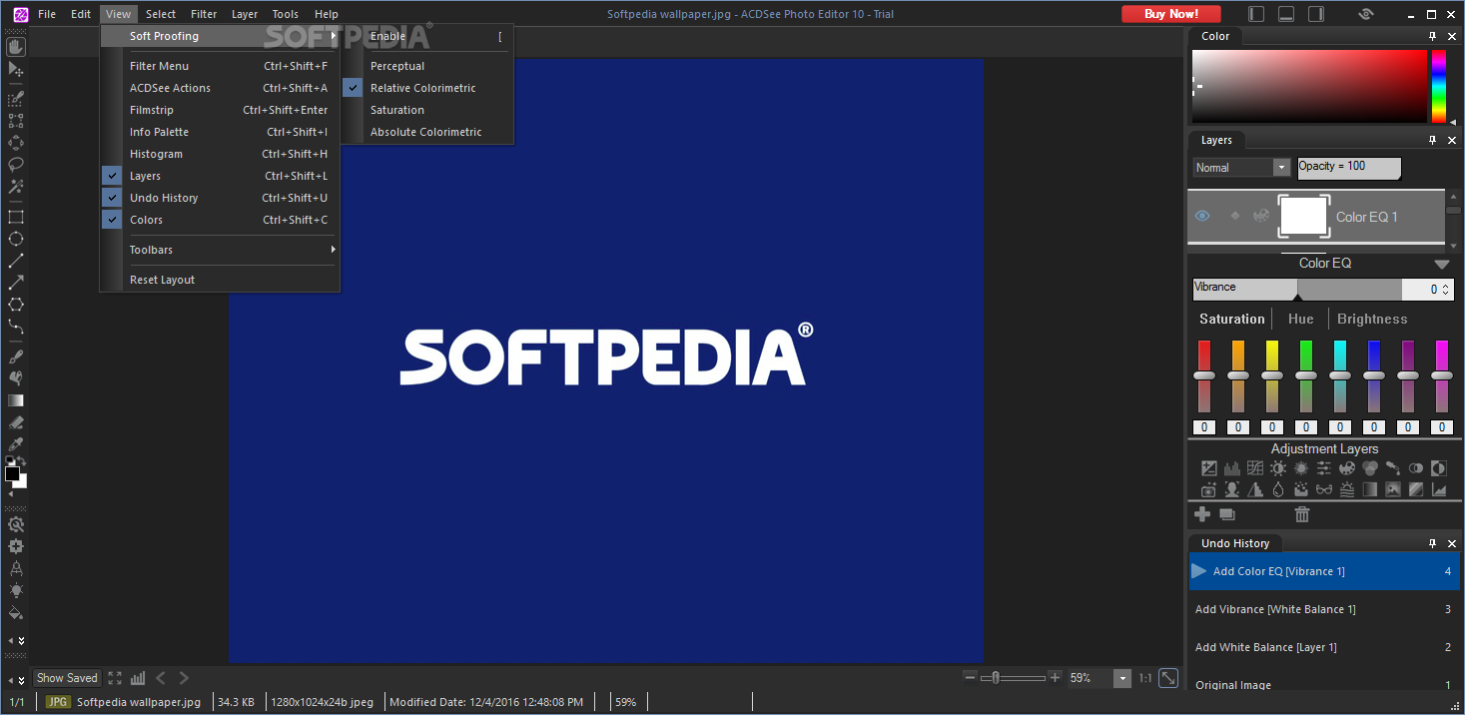Add the skin tune portrait adjustment
The image size is (1465, 715).
click(1232, 489)
